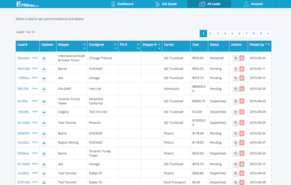Copy load 8baebef with the duplicate icon
The image size is (291, 185).
pyautogui.click(x=236, y=58)
